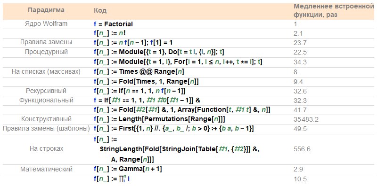Select the 'f = If[#1 == 1, 1, #1 #0[#1 – 1]] &' code
The width and height of the screenshot is (377, 186).
point(147,101)
